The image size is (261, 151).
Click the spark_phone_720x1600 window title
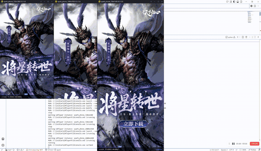[112, 1]
